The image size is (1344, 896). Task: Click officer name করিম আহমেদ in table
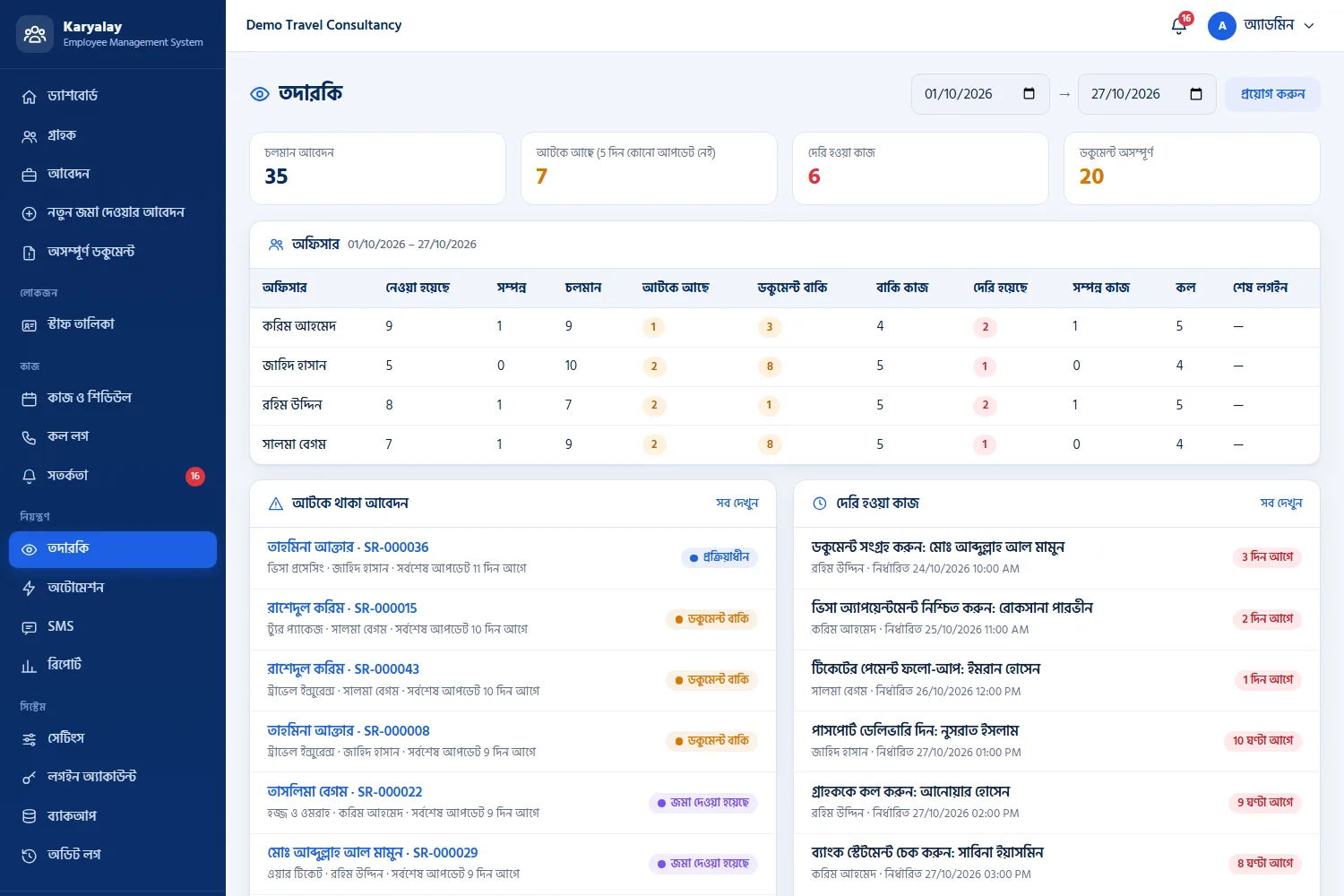299,326
